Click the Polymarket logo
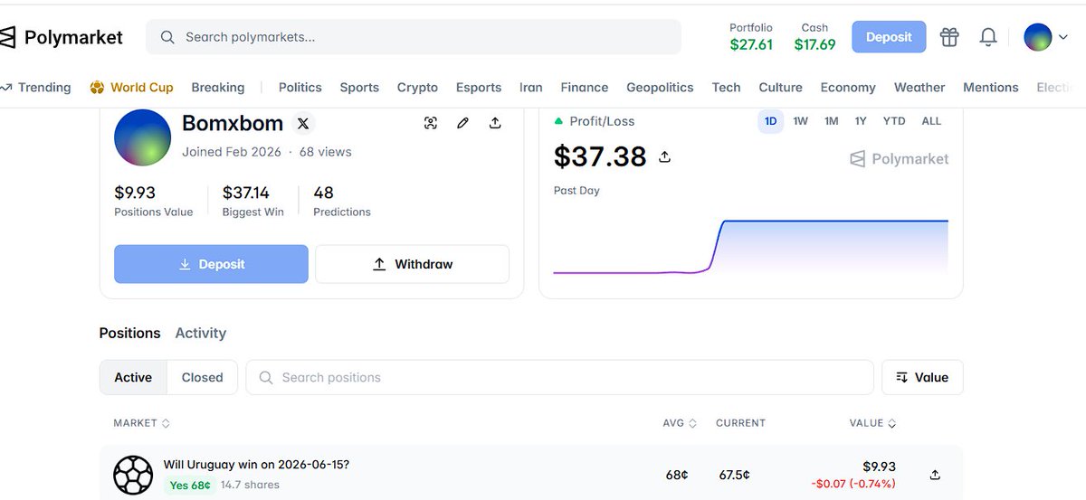The width and height of the screenshot is (1086, 500). tap(62, 37)
